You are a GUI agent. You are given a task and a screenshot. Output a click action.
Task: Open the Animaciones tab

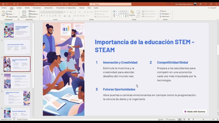(x=48, y=8)
